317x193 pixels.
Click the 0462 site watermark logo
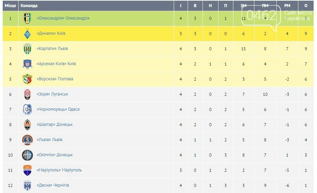[x=262, y=15]
